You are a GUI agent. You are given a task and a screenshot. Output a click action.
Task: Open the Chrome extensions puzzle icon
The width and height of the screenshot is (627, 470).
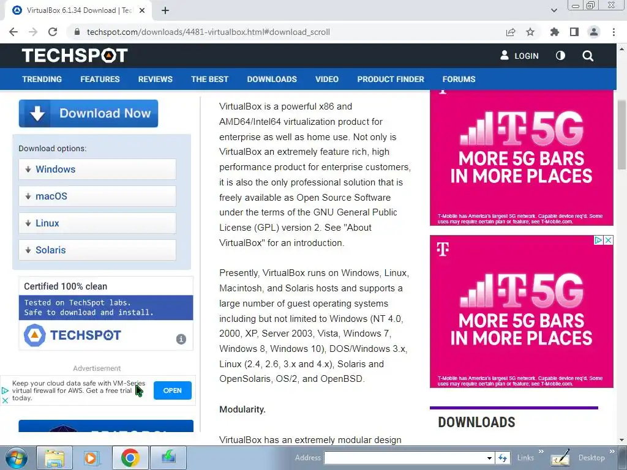tap(555, 32)
